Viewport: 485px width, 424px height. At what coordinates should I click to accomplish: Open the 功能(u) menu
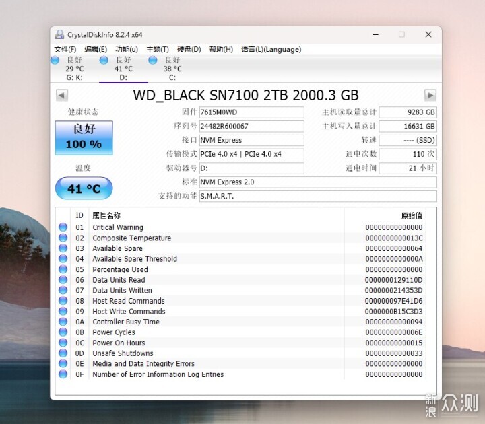(127, 49)
